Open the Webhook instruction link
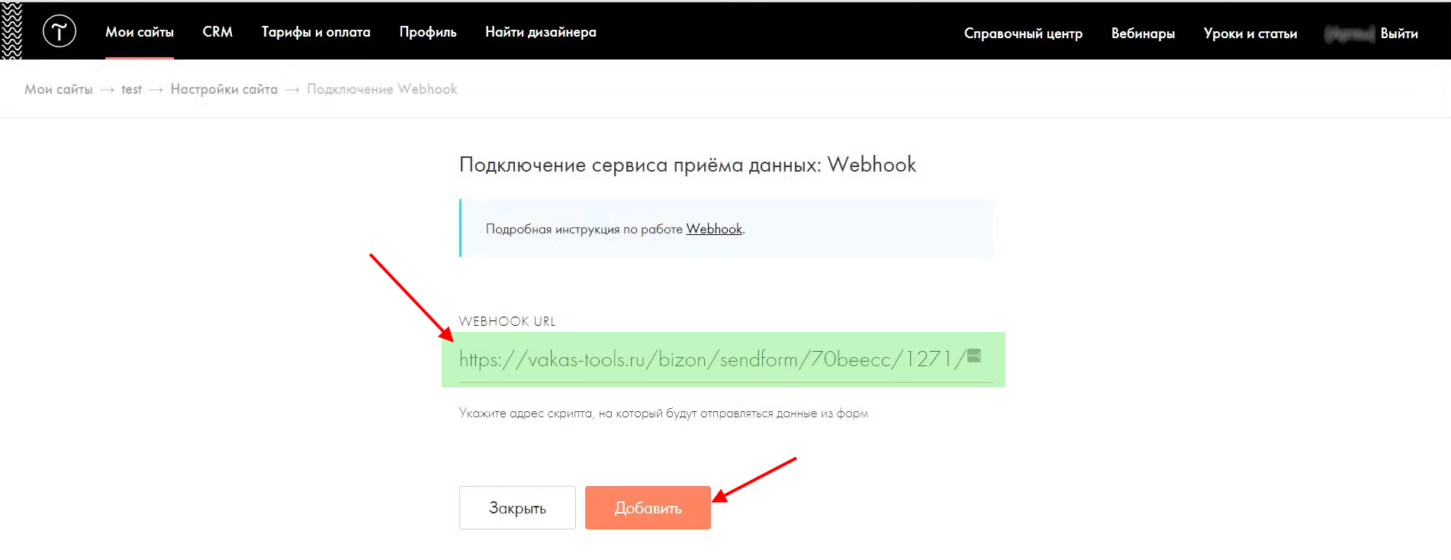 (x=714, y=229)
